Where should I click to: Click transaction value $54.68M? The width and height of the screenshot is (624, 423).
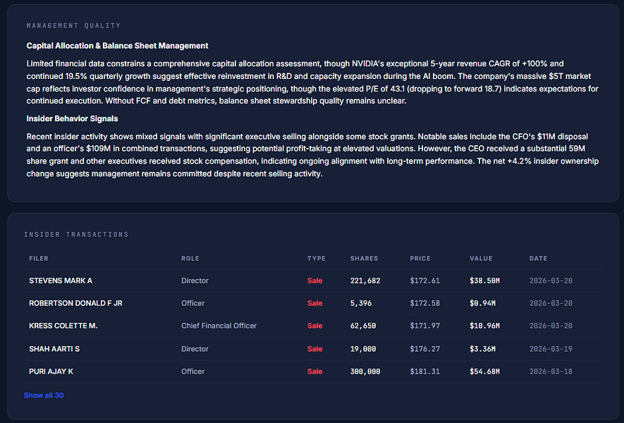(484, 372)
